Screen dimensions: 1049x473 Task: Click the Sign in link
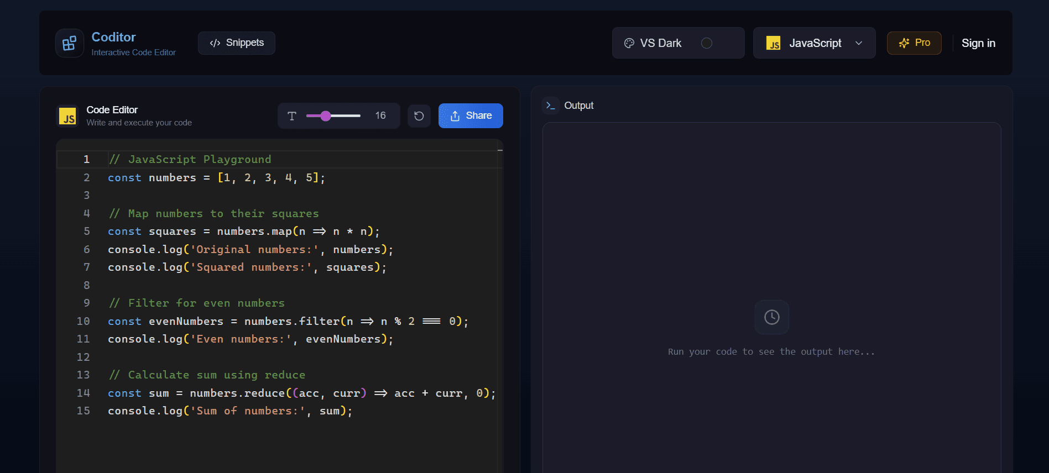click(x=978, y=43)
